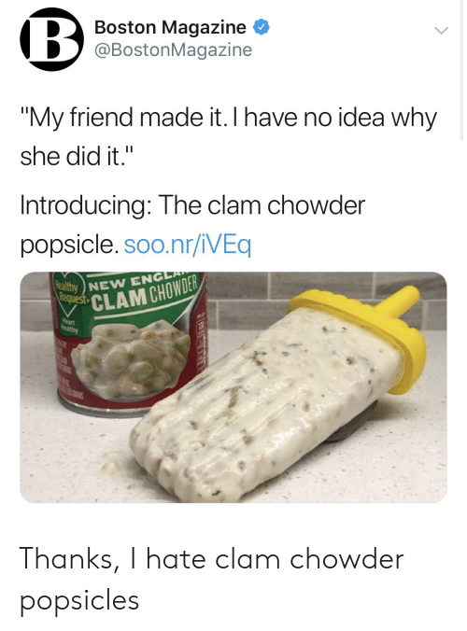Click the word "popsicle." before the link

point(69,245)
